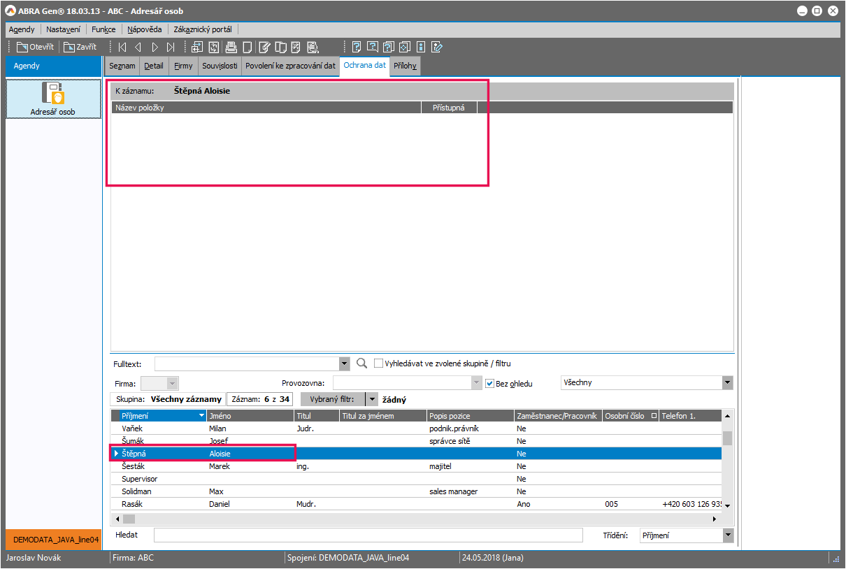Open the Nápověda menu
Screen dimensions: 846x569
(x=145, y=29)
